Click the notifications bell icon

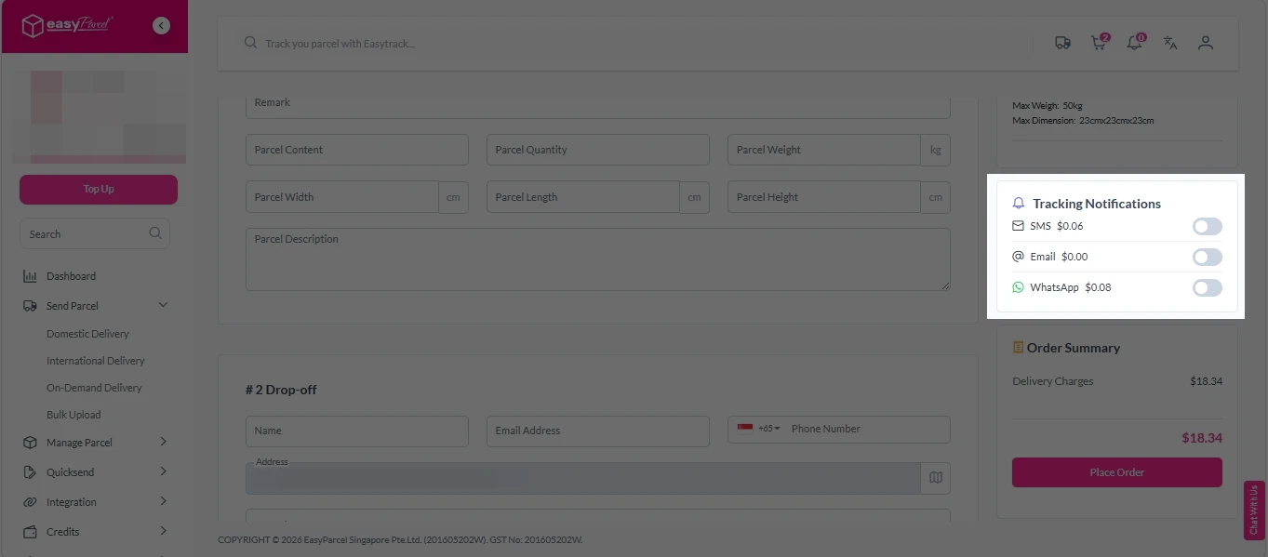(1133, 43)
